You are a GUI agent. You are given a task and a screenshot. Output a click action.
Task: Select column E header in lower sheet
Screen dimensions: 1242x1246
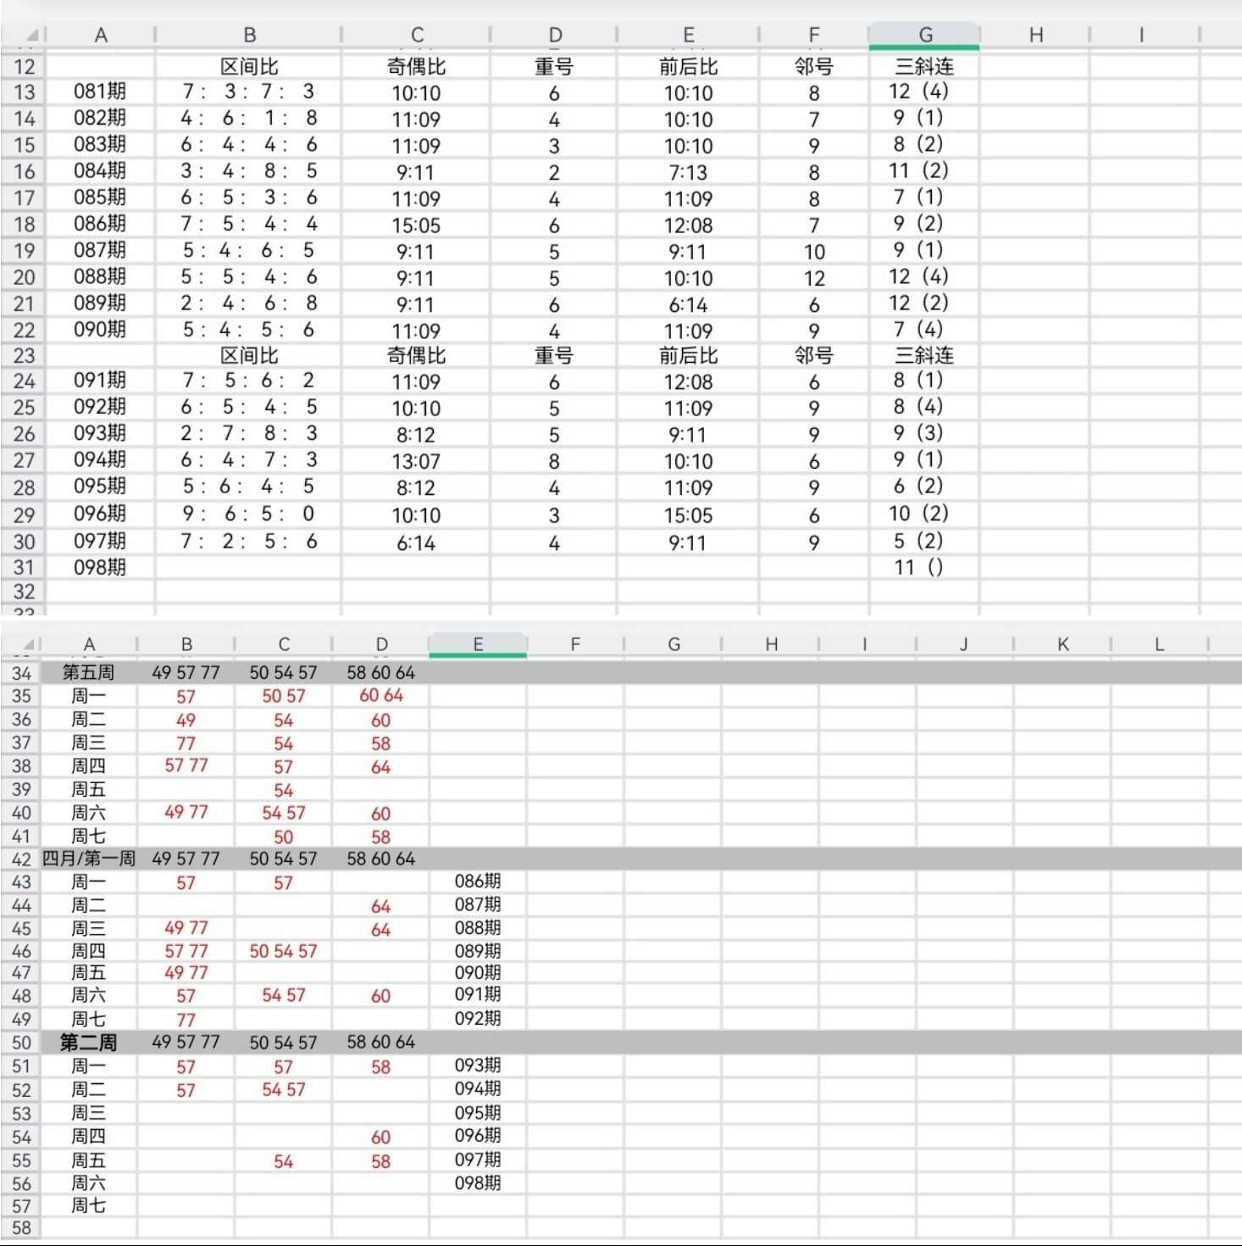(x=478, y=645)
